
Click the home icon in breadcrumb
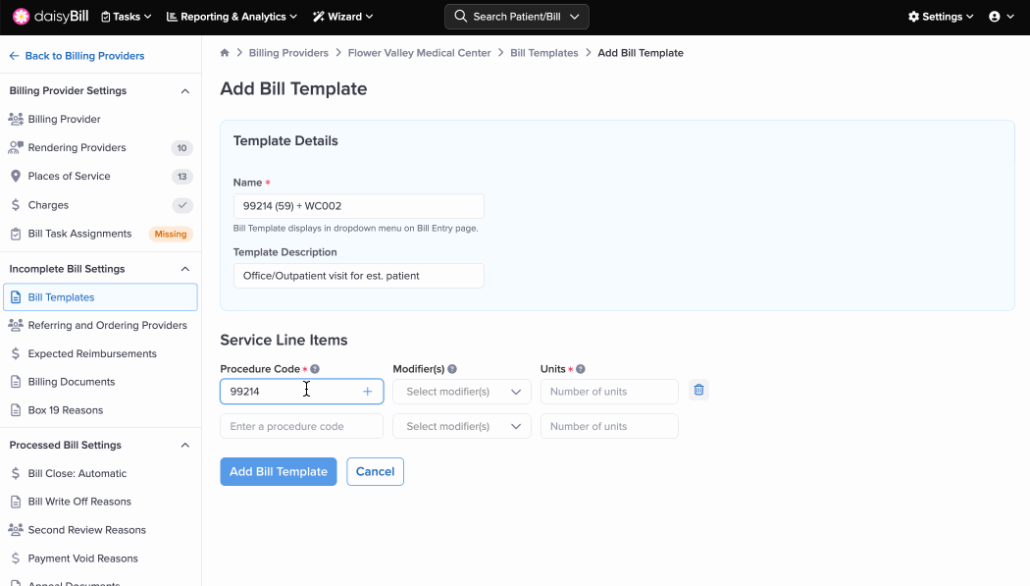[225, 53]
